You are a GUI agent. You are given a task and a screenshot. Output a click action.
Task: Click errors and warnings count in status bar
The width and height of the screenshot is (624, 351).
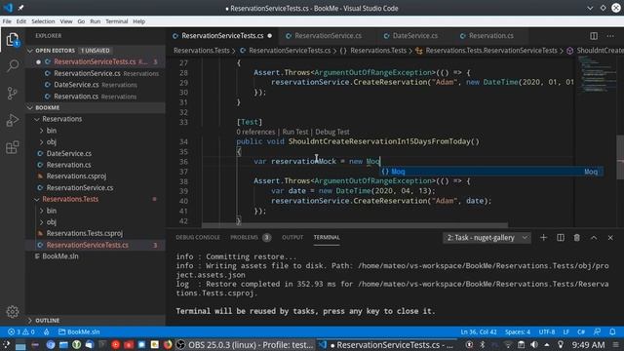pos(21,331)
